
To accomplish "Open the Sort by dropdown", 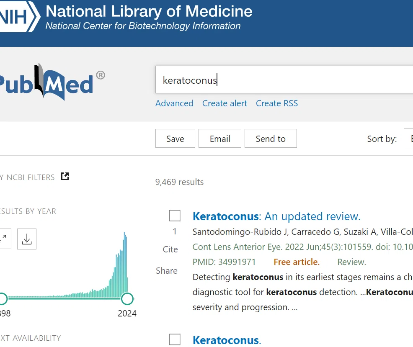I will (x=408, y=139).
